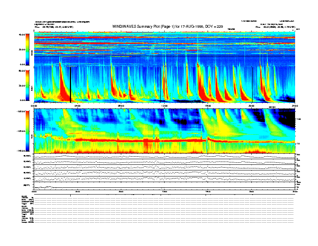Click the 04:00 tick label under RAD1 spectrogram
The height and width of the screenshot is (246, 318).
click(77, 106)
